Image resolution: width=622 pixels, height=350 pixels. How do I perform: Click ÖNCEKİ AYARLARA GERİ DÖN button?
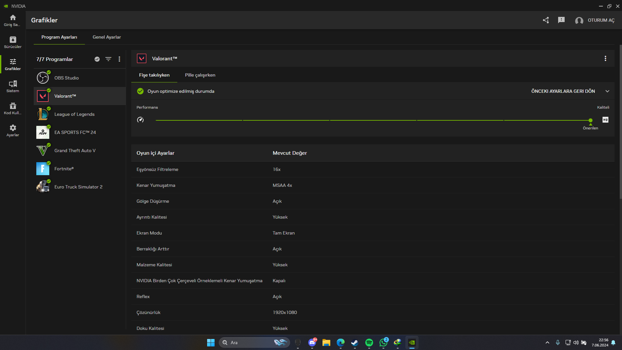tap(563, 91)
